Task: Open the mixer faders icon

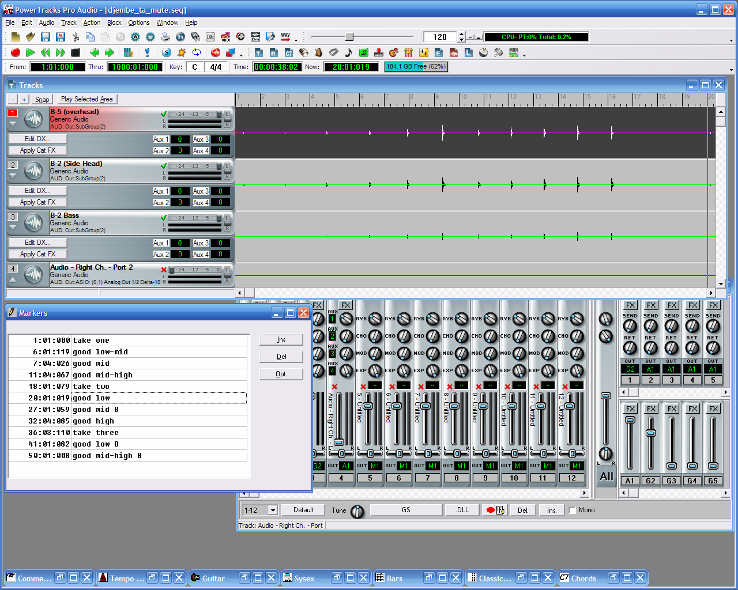Action: [409, 52]
